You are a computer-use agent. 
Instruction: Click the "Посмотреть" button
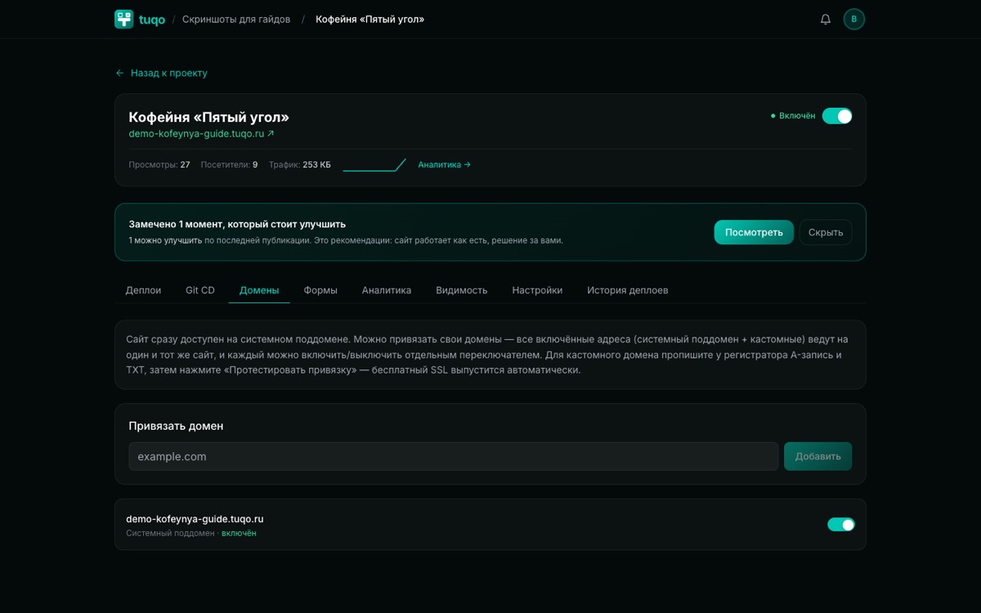tap(754, 232)
